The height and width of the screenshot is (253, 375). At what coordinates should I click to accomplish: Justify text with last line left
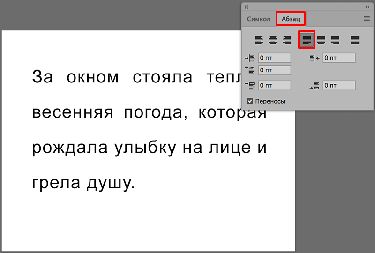pyautogui.click(x=307, y=40)
